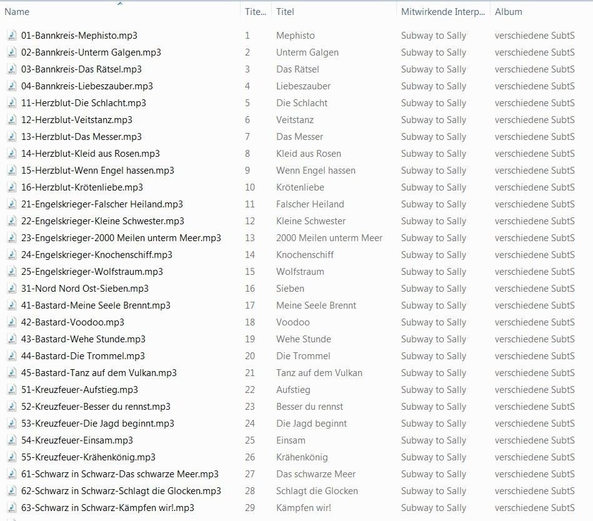
Task: Click the icon of 61-Schwarz in Schwarz-Das schwarze Meer.mp3
Action: [x=12, y=474]
